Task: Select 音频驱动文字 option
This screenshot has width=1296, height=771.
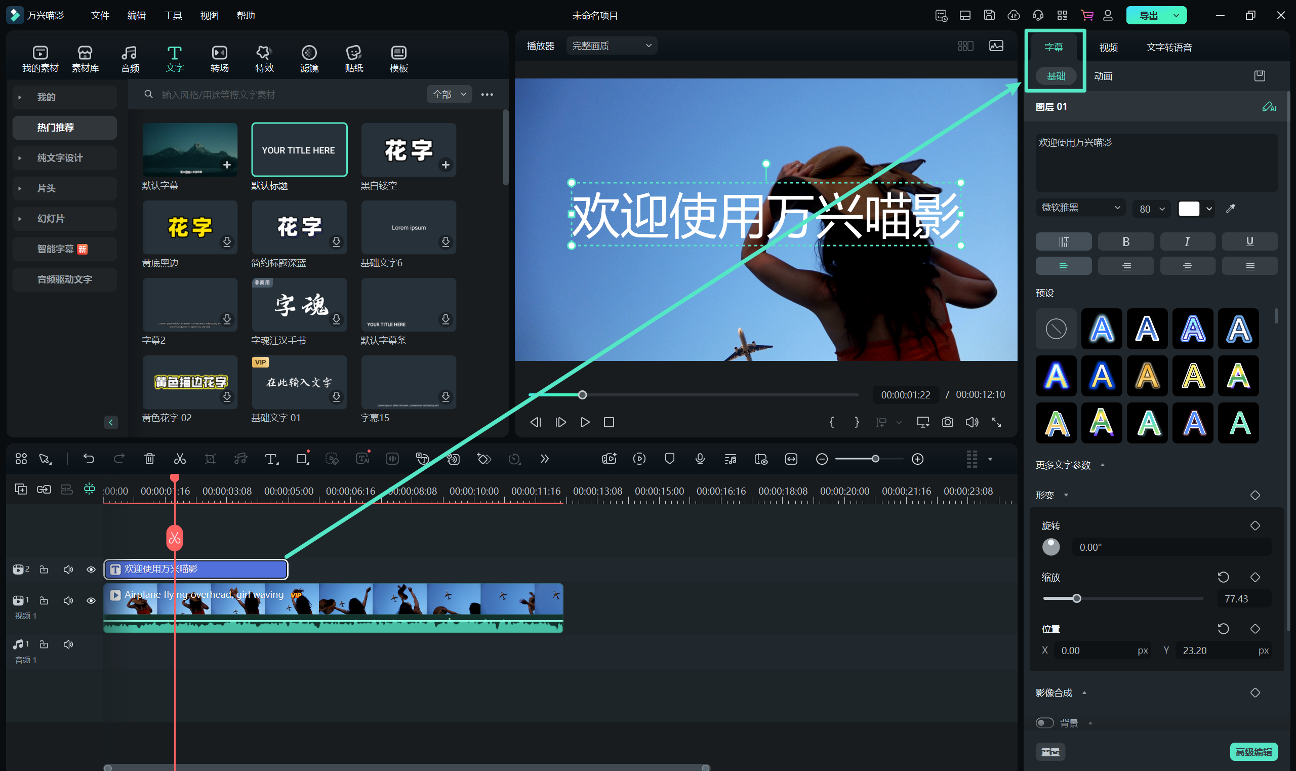Action: click(x=64, y=279)
